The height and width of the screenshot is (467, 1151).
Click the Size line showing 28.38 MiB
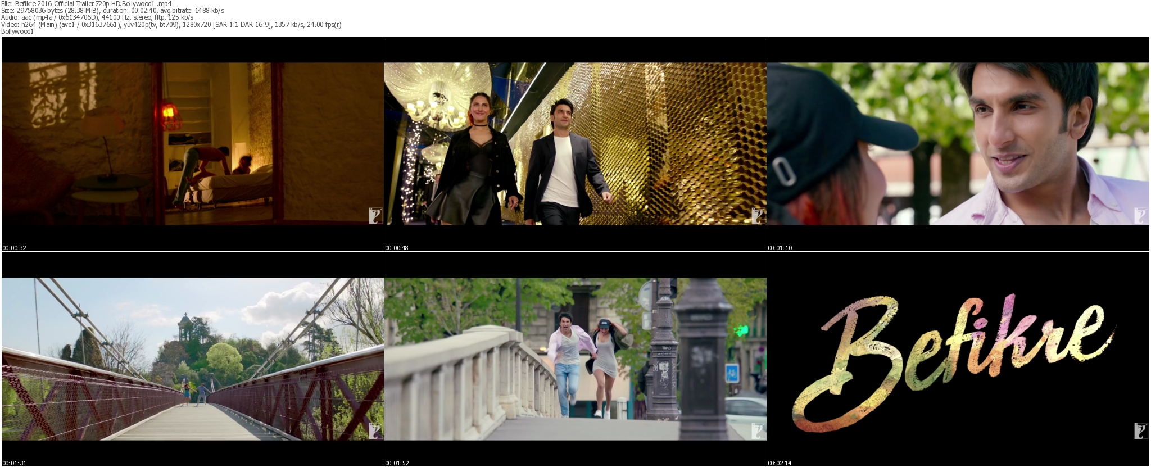113,11
